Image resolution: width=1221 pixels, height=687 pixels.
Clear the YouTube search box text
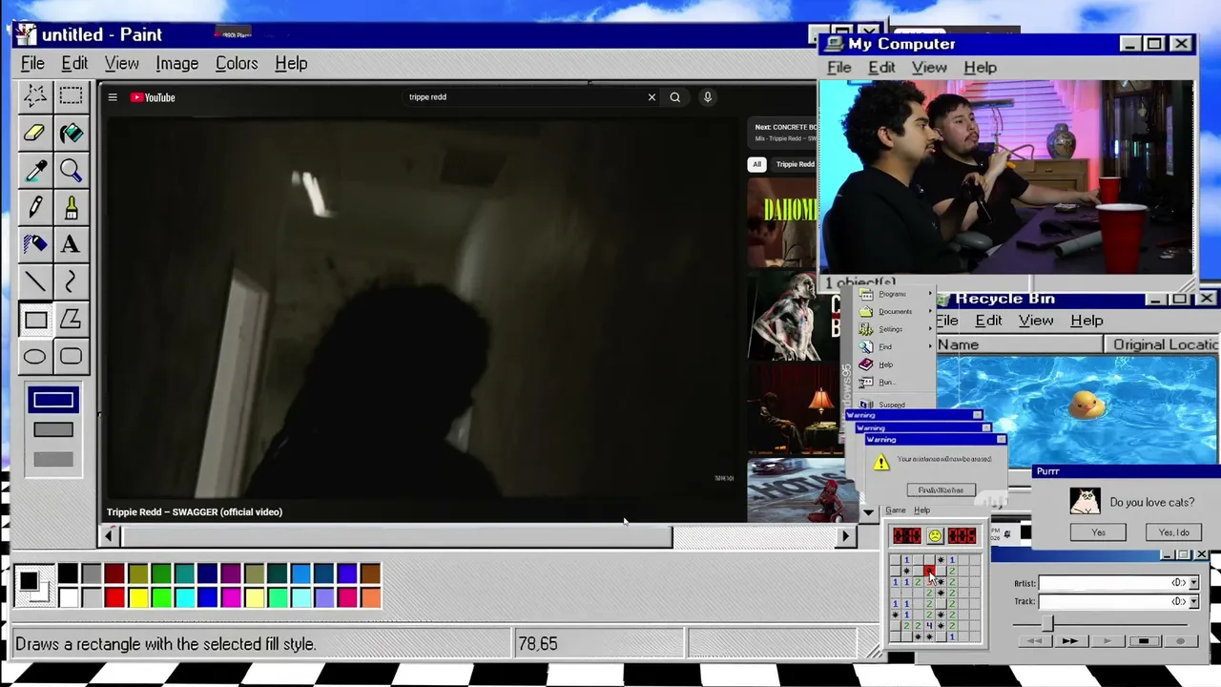[x=652, y=97]
